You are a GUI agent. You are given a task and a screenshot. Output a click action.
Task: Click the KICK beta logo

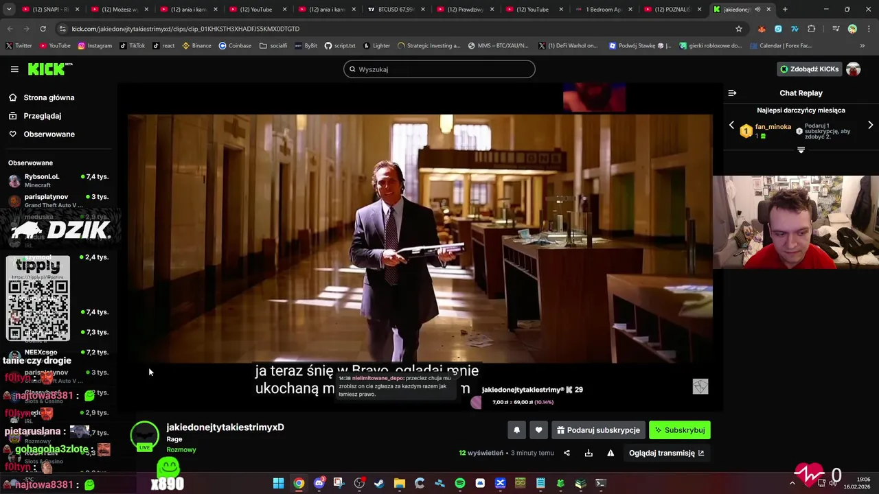click(49, 69)
